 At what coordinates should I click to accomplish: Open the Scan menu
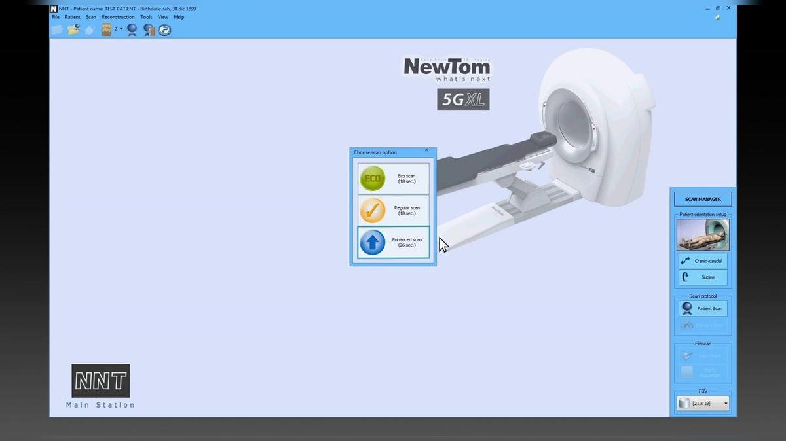click(x=91, y=17)
